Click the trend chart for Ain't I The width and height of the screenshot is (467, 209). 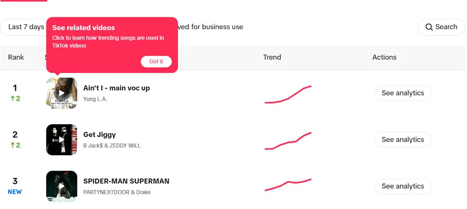pos(288,94)
